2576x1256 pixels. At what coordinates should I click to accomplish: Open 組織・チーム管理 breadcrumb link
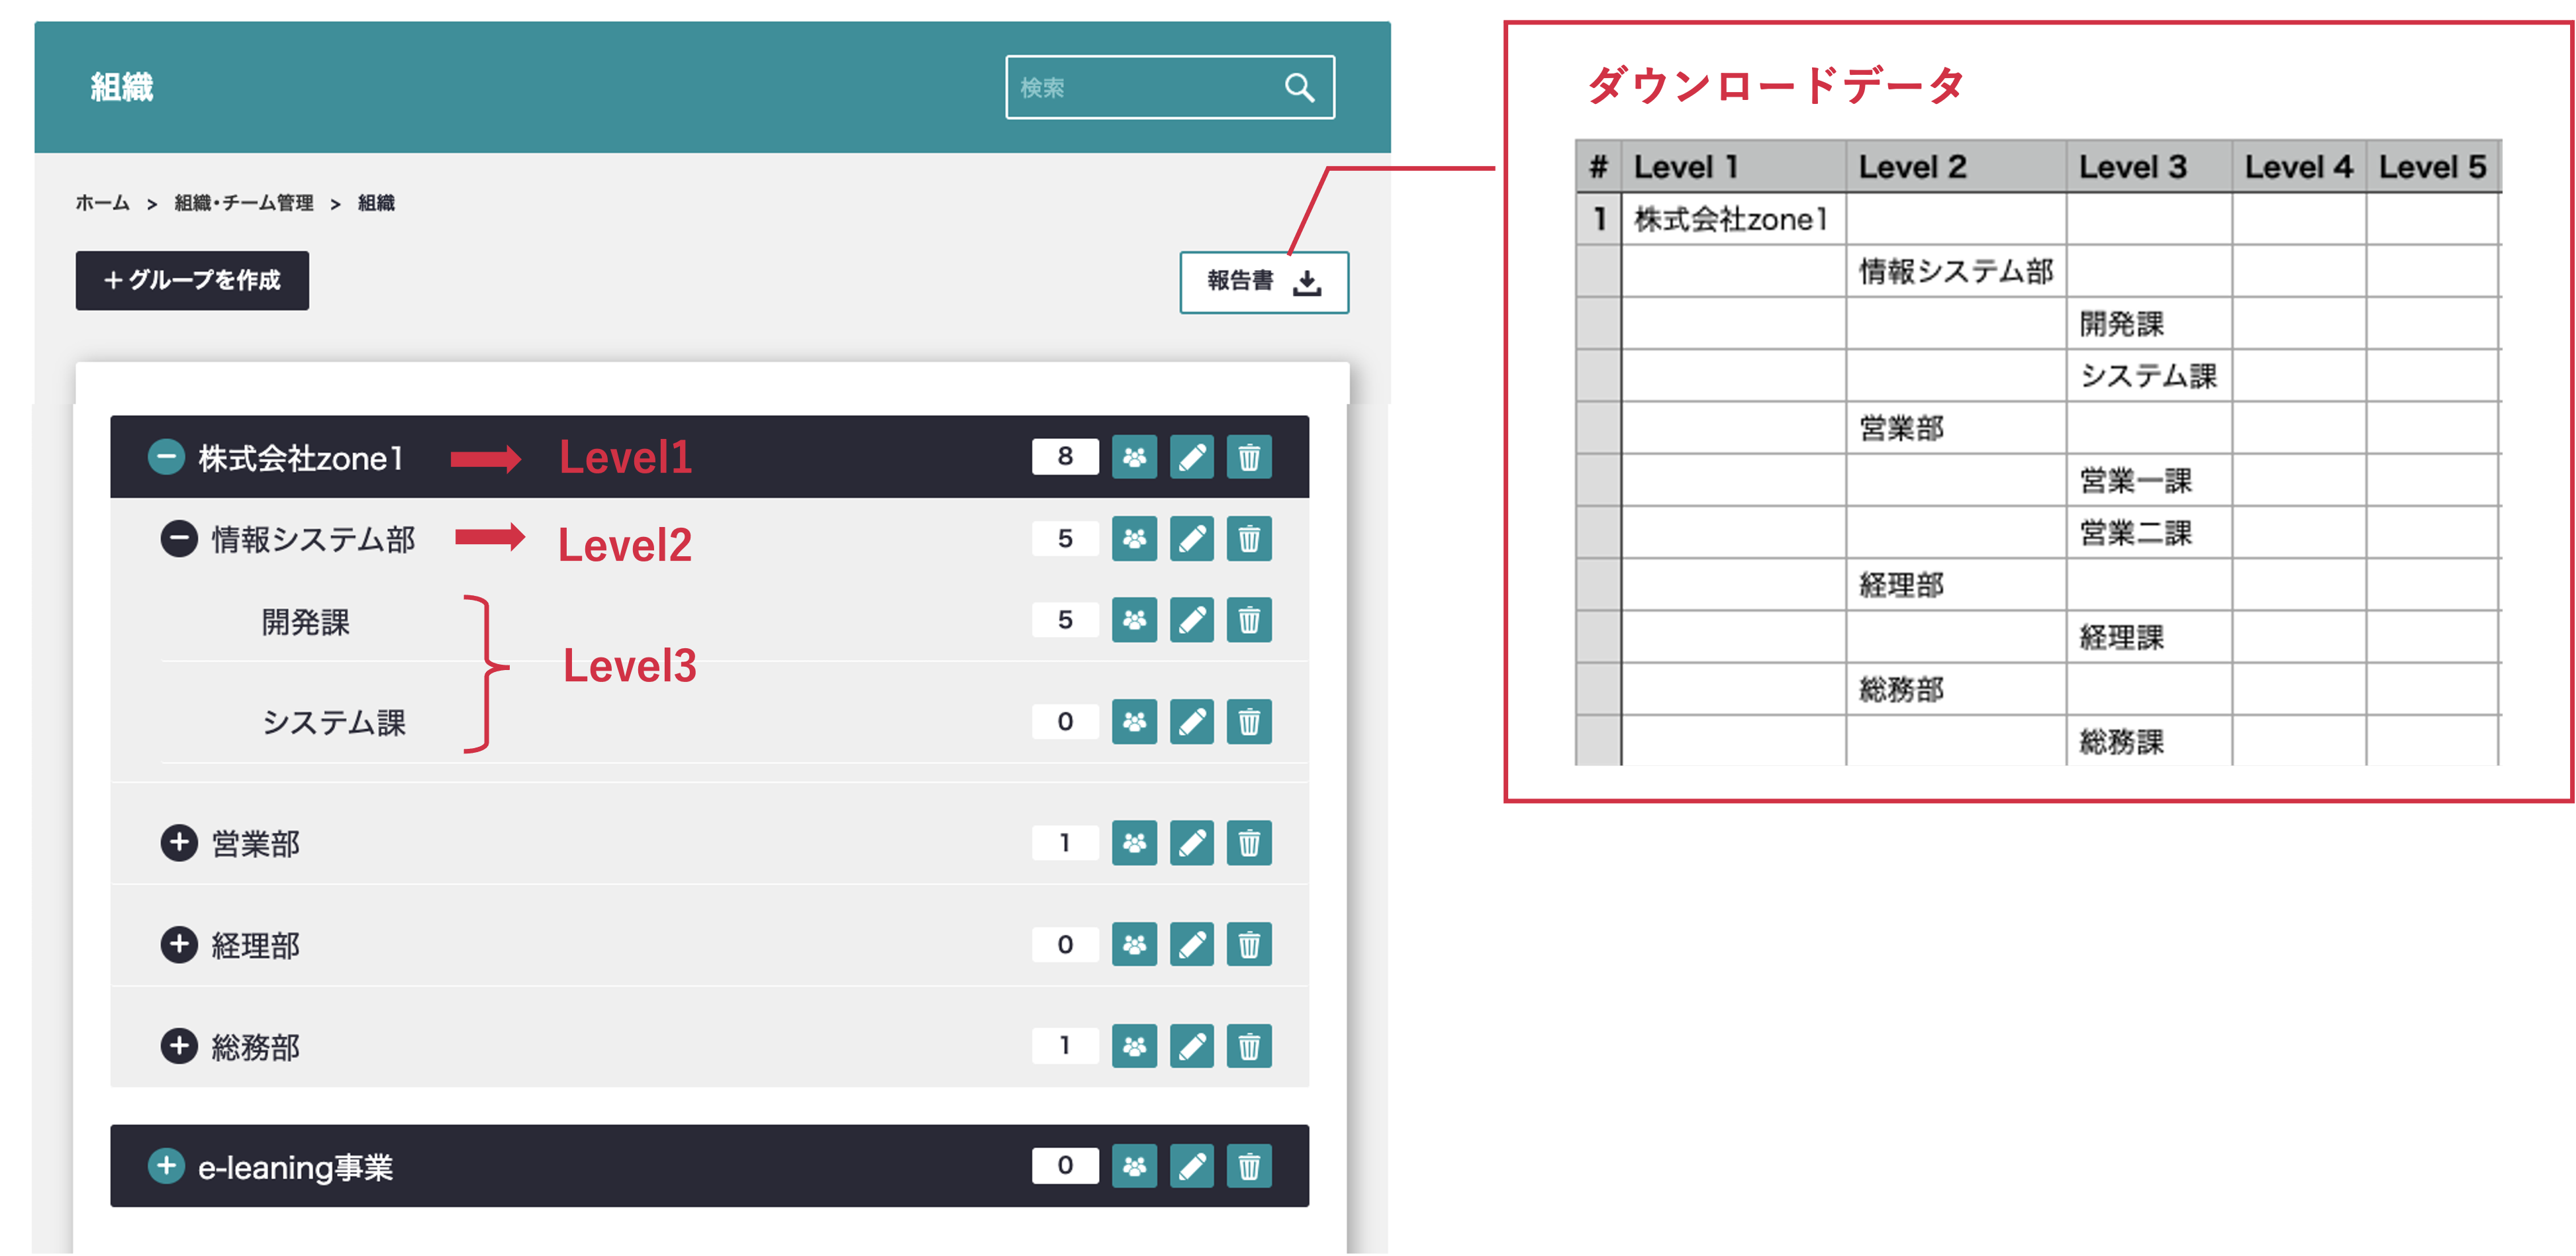click(x=244, y=203)
